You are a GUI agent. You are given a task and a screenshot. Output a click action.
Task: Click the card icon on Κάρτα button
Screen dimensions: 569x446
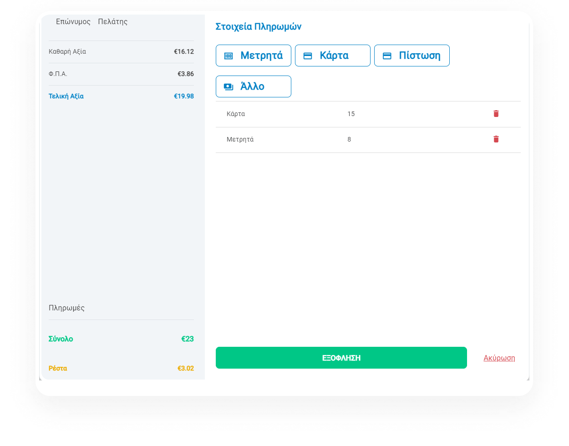308,56
